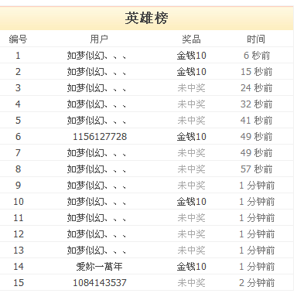
Task: Click the 49 秒前 time in row 6
Action: pyautogui.click(x=257, y=137)
